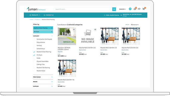
Task: Check the Polyurethane category checkbox
Action: pyautogui.click(x=34, y=42)
